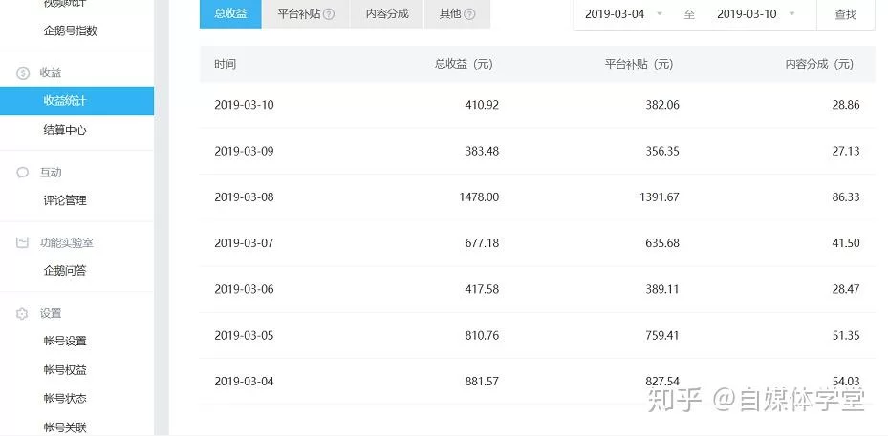Viewport: 888px width, 436px height.
Task: Click the 2019-03-08 table row
Action: click(536, 197)
